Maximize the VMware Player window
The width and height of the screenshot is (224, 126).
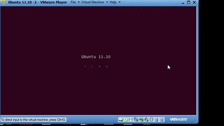tap(189, 2)
